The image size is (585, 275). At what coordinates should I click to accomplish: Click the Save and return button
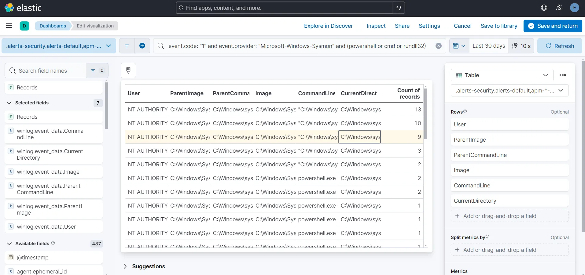point(553,26)
